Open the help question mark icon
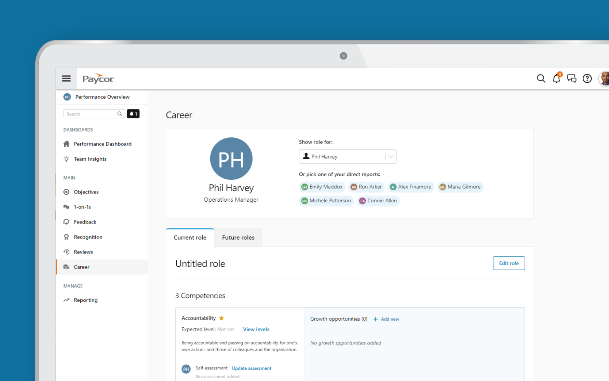 pos(587,79)
